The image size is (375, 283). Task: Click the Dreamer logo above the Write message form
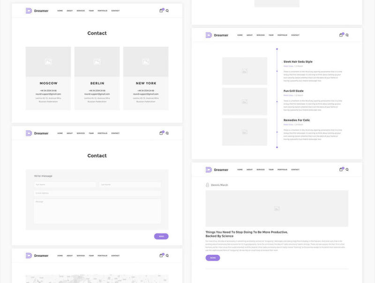click(37, 133)
